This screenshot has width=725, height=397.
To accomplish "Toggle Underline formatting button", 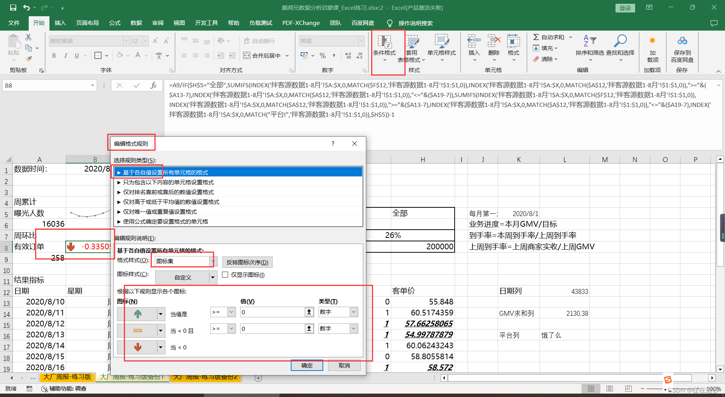I will pos(77,56).
